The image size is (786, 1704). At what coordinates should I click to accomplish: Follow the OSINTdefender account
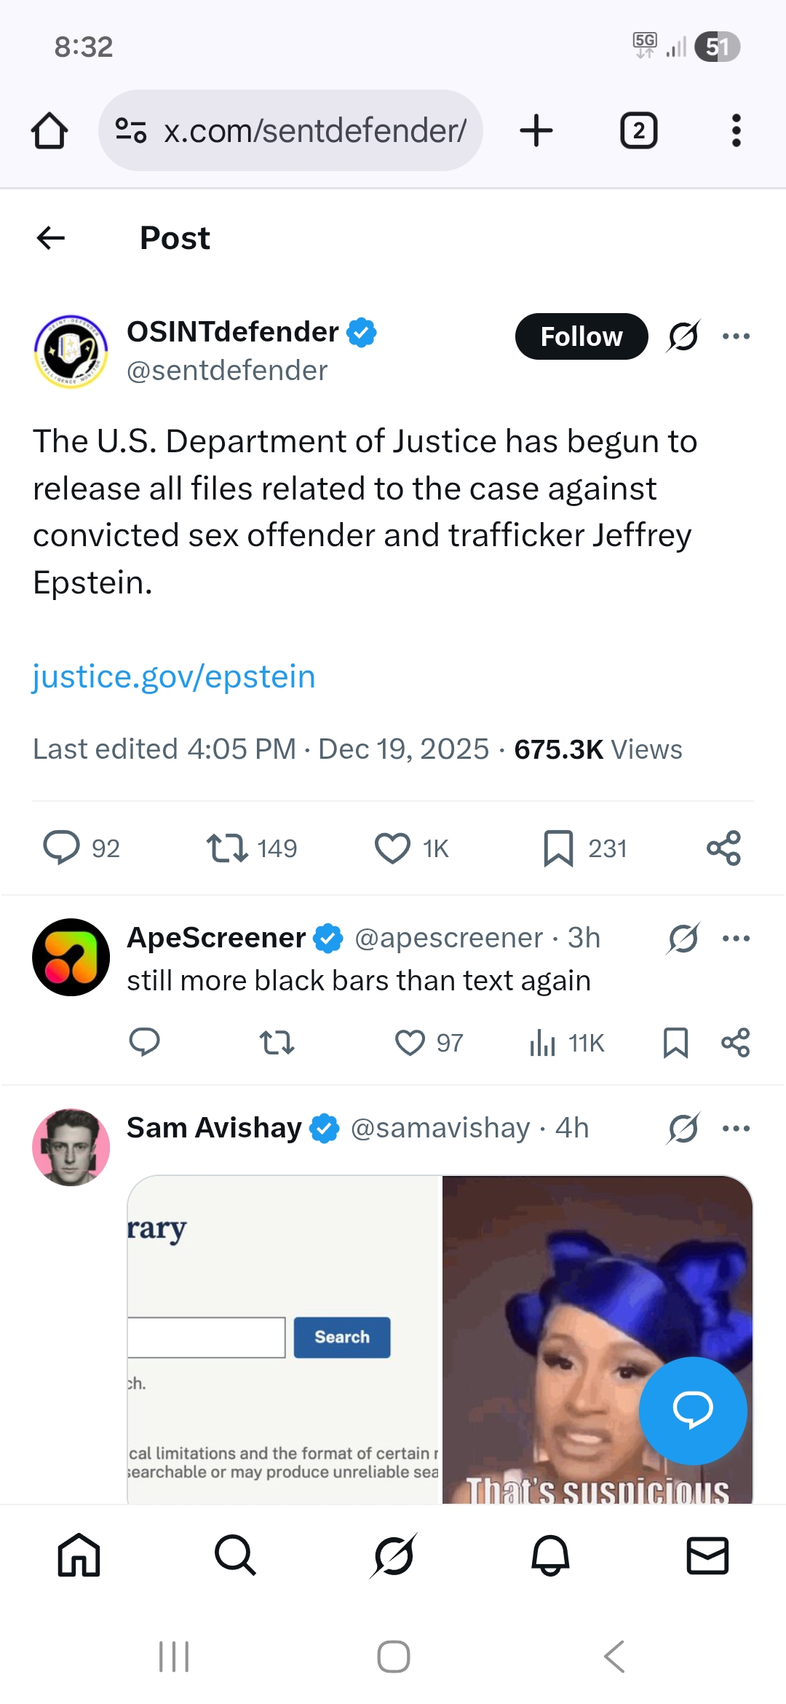pyautogui.click(x=581, y=336)
